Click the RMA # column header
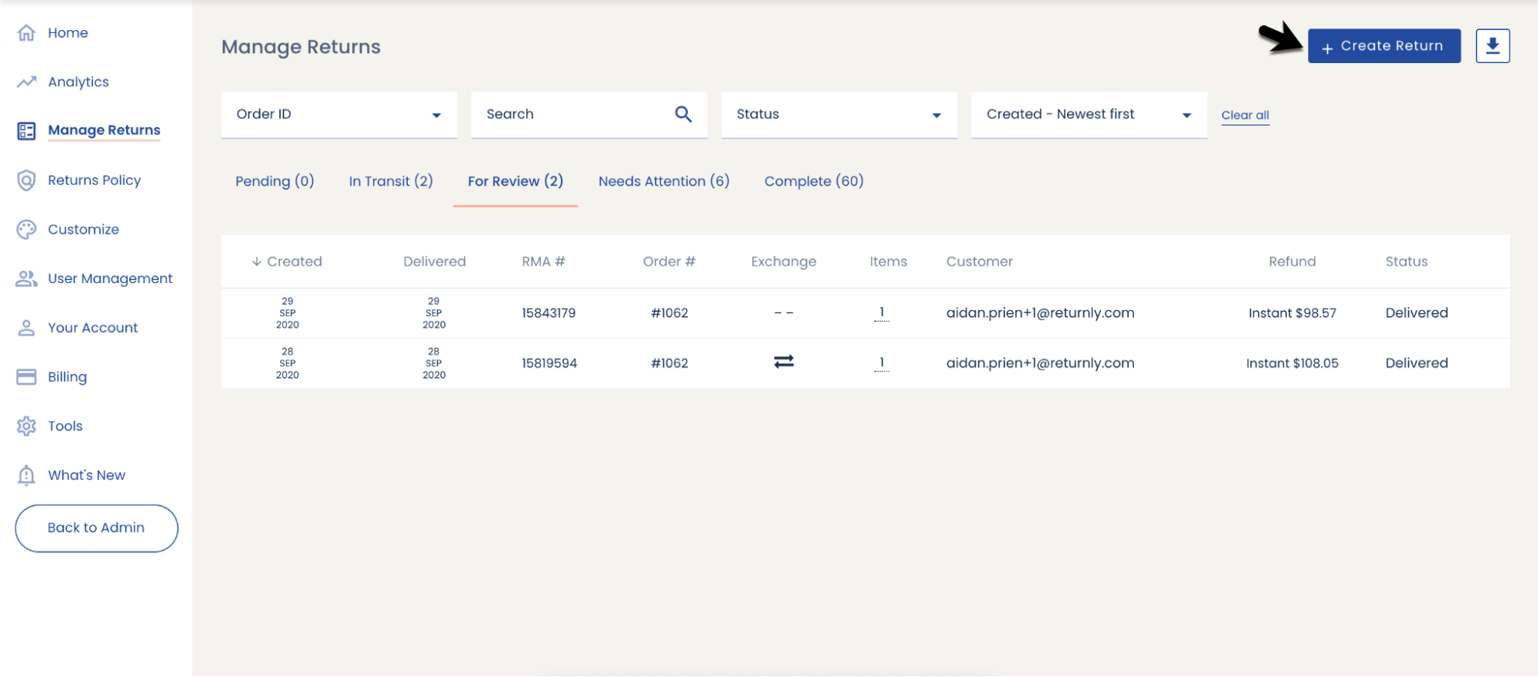Screen dimensions: 1538x677 coord(543,262)
